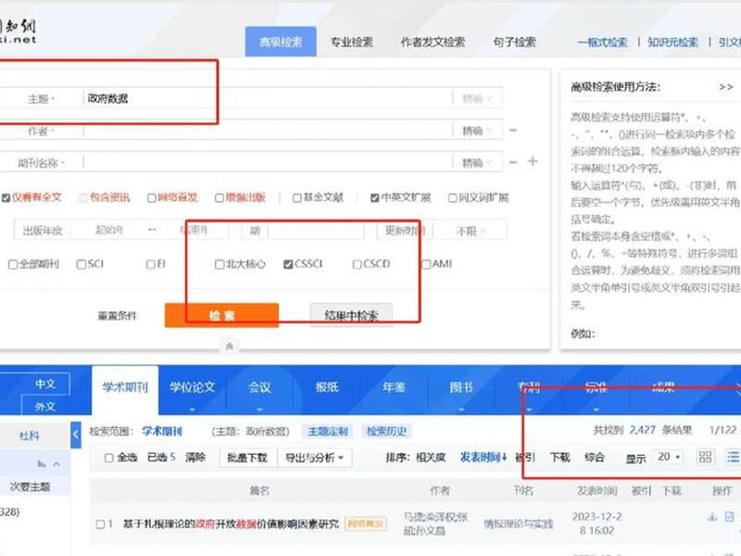Switch to 中文 language results
Screen dimensions: 741x556
[x=45, y=384]
